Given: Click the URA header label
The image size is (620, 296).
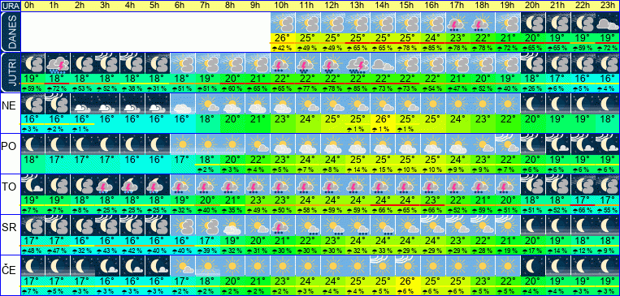Looking at the screenshot, I should coord(10,6).
